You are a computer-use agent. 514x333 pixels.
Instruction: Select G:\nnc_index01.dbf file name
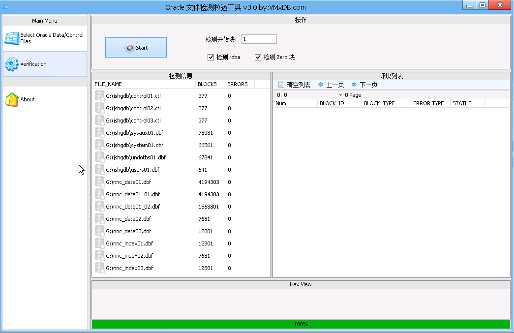[x=129, y=243]
